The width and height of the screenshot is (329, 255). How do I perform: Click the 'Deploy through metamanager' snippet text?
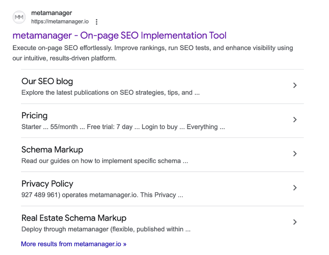[106, 230]
